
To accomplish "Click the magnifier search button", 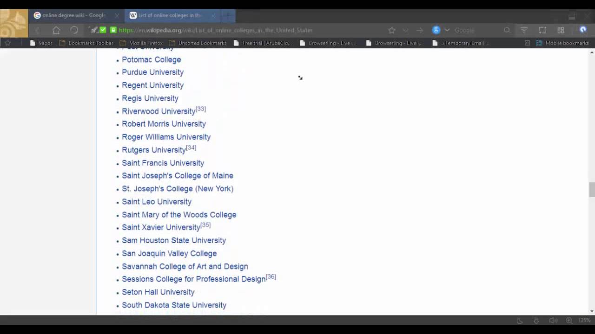I will [x=507, y=30].
